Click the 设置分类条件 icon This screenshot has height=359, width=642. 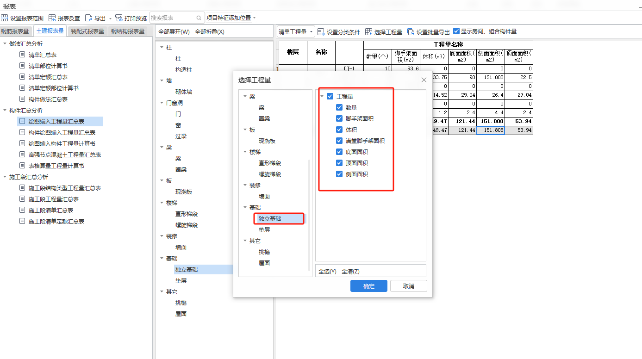tap(321, 31)
